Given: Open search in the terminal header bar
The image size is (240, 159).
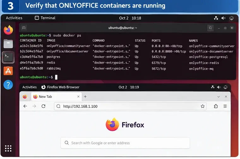Looking at the screenshot, I should coord(210,28).
